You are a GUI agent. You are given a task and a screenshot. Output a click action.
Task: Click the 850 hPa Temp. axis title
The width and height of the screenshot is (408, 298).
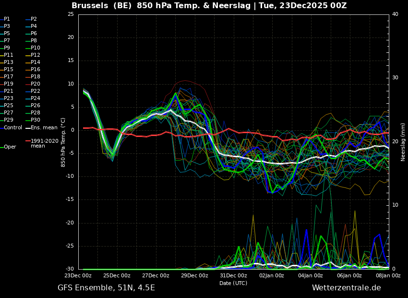63,142
